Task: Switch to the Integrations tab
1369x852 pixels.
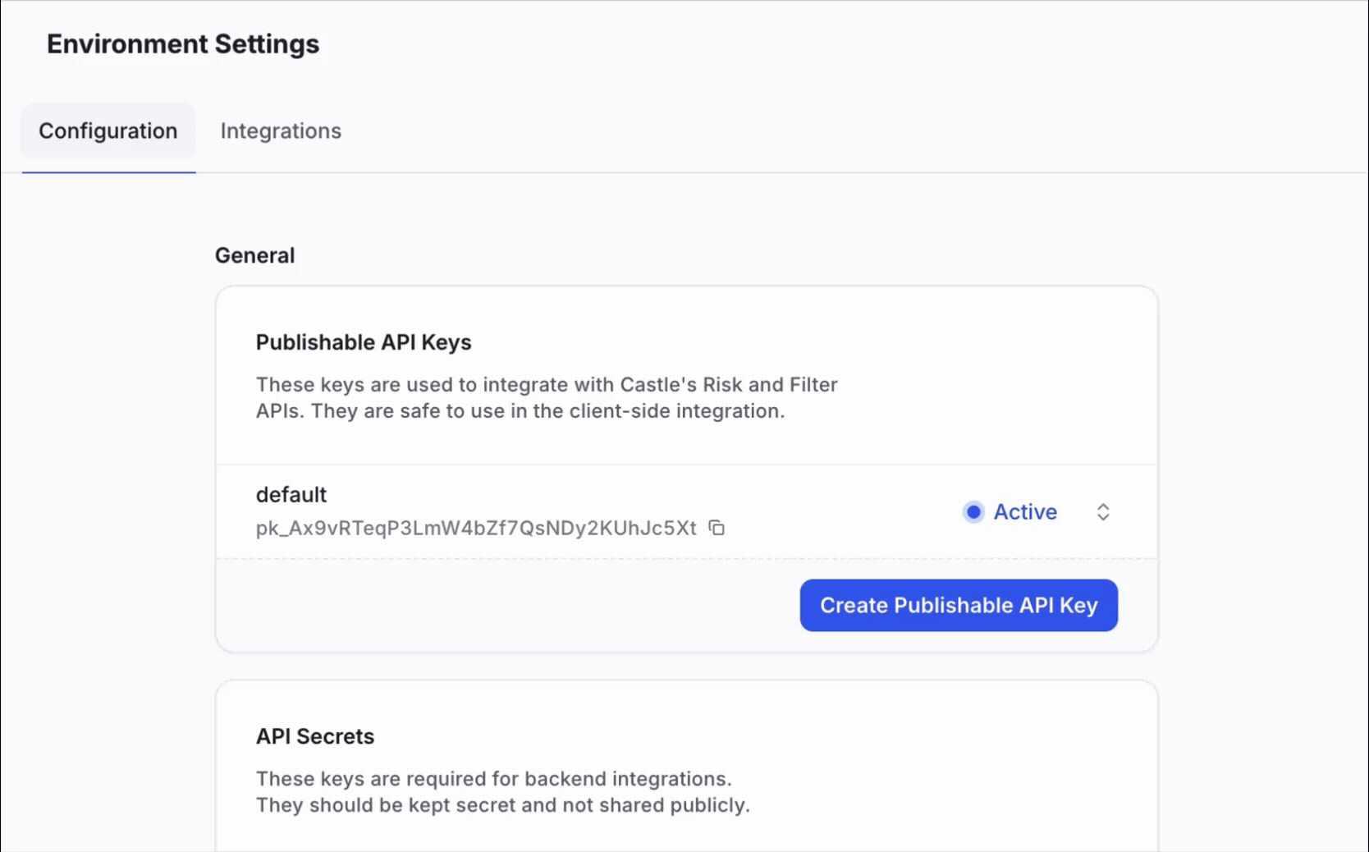Action: coord(281,131)
